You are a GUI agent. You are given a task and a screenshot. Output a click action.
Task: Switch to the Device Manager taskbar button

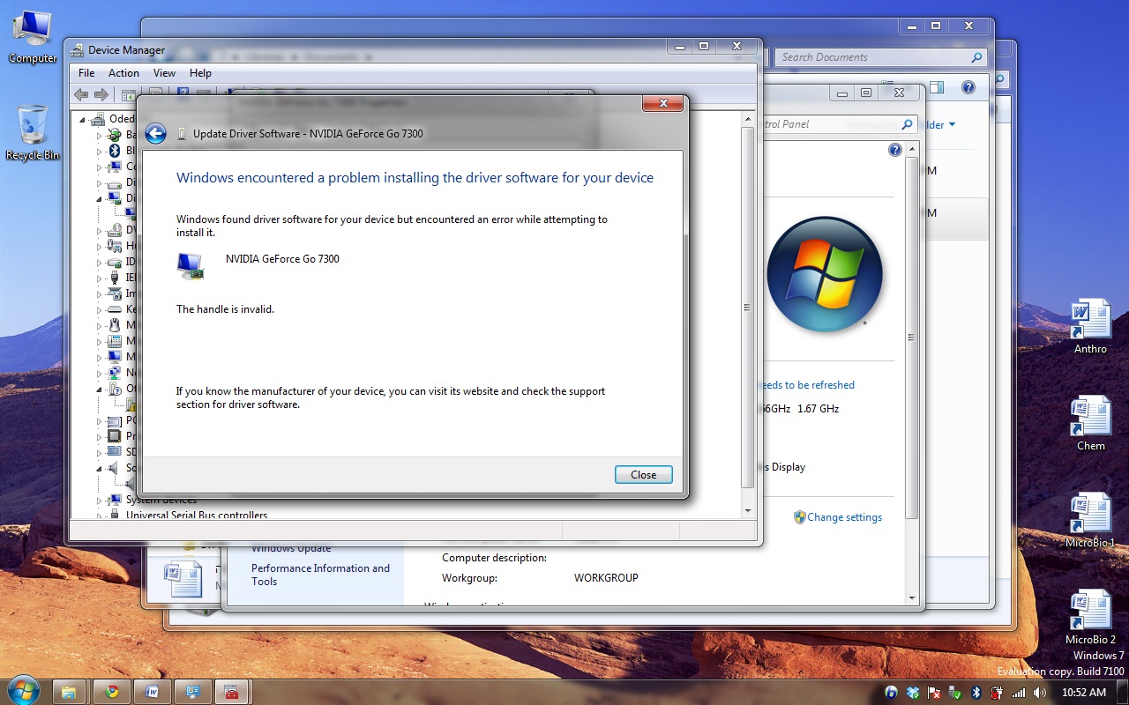click(231, 691)
